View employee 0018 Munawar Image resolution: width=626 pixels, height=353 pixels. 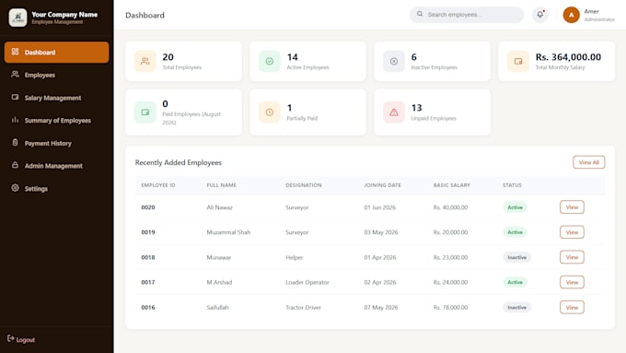point(572,257)
